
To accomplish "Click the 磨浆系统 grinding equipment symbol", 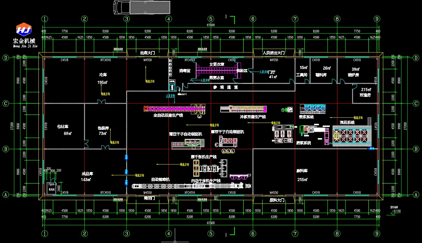I will (283, 134).
